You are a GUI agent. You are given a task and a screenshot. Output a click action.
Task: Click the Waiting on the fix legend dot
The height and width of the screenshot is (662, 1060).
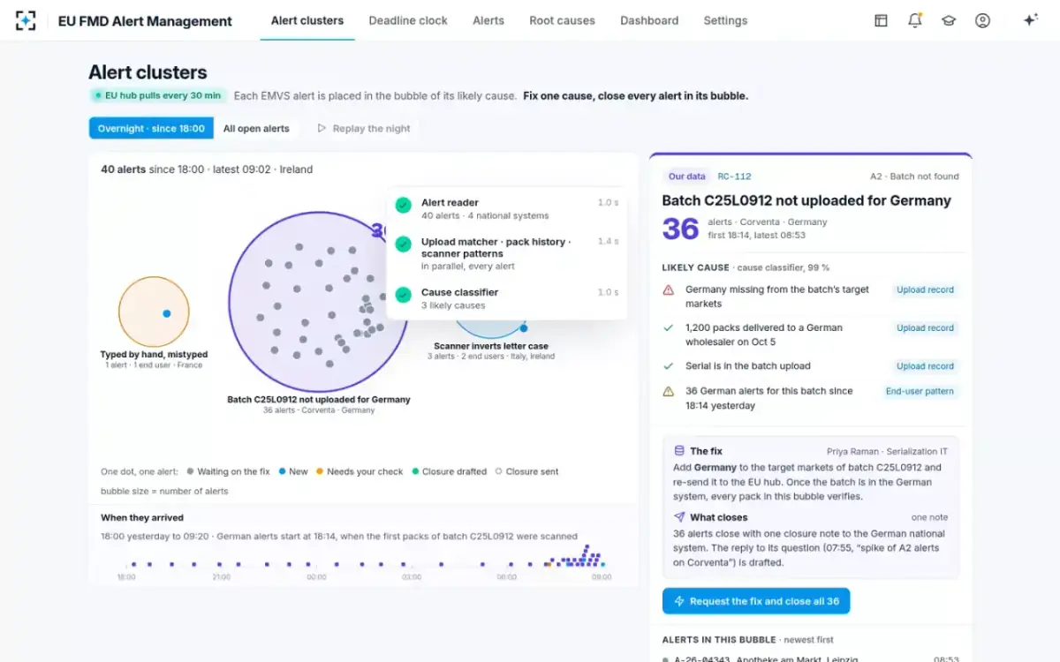tap(190, 471)
